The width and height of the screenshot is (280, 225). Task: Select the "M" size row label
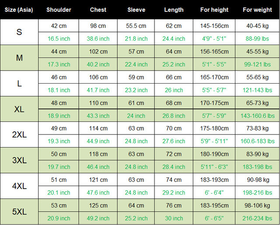(19, 58)
